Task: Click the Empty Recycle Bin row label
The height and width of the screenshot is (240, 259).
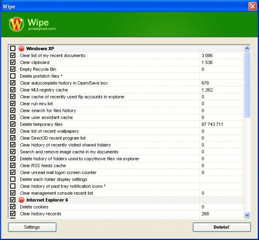Action: (38, 69)
